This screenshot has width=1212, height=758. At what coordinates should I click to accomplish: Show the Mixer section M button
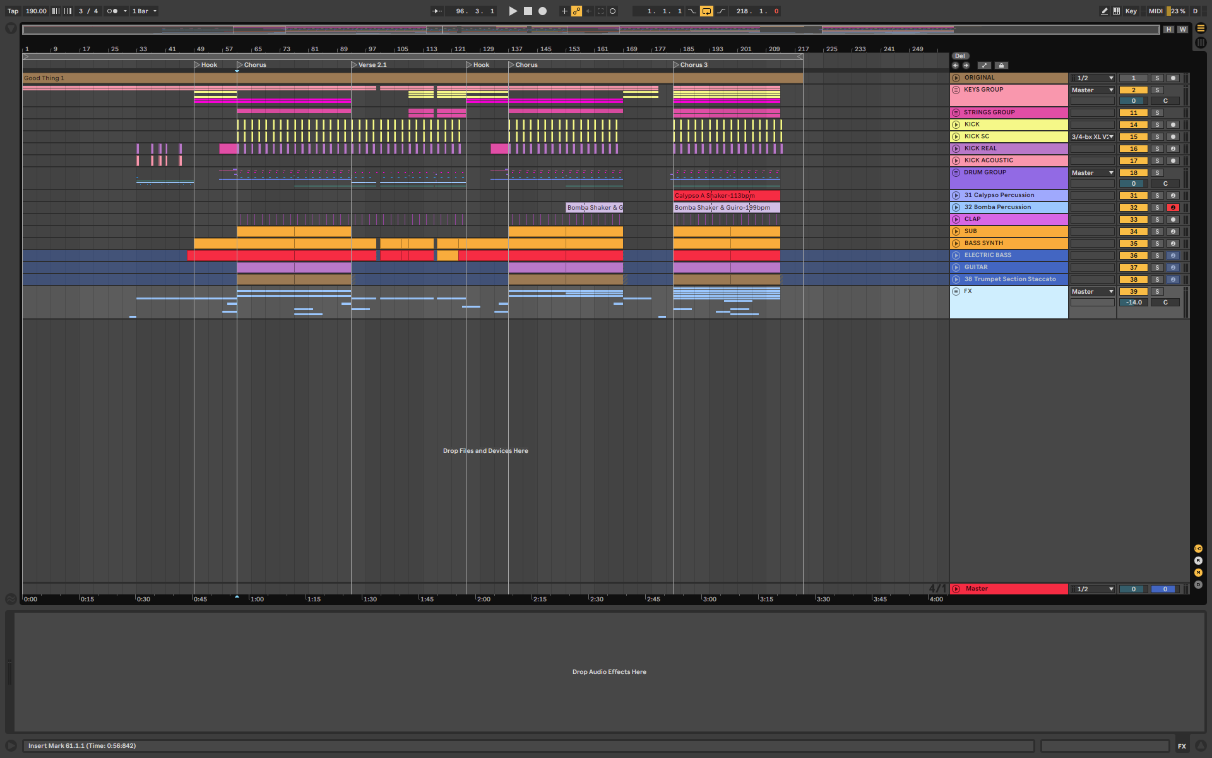1198,572
